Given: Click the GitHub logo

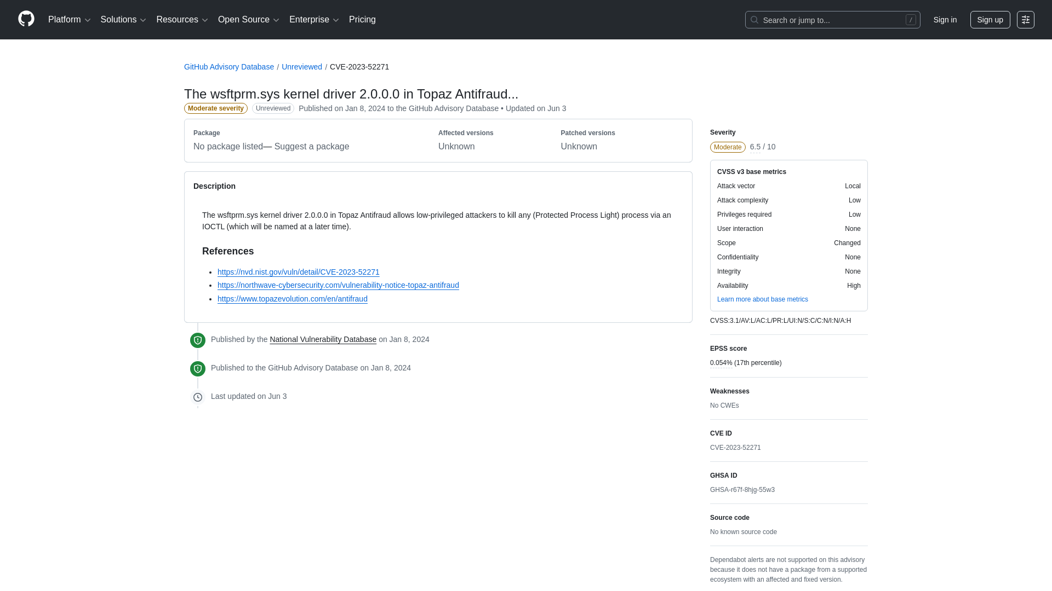Looking at the screenshot, I should click(25, 19).
